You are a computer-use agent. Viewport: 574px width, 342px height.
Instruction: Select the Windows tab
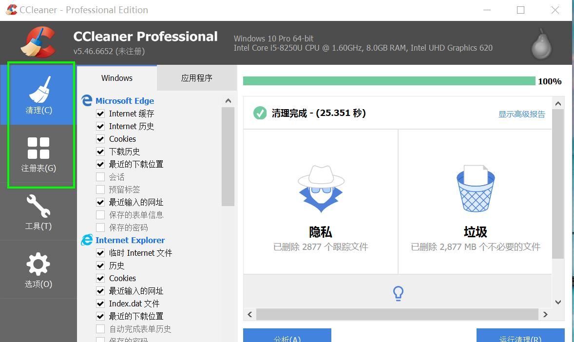[116, 77]
